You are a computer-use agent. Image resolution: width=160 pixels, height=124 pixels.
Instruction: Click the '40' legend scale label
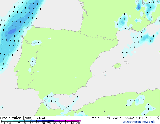coord(67,123)
